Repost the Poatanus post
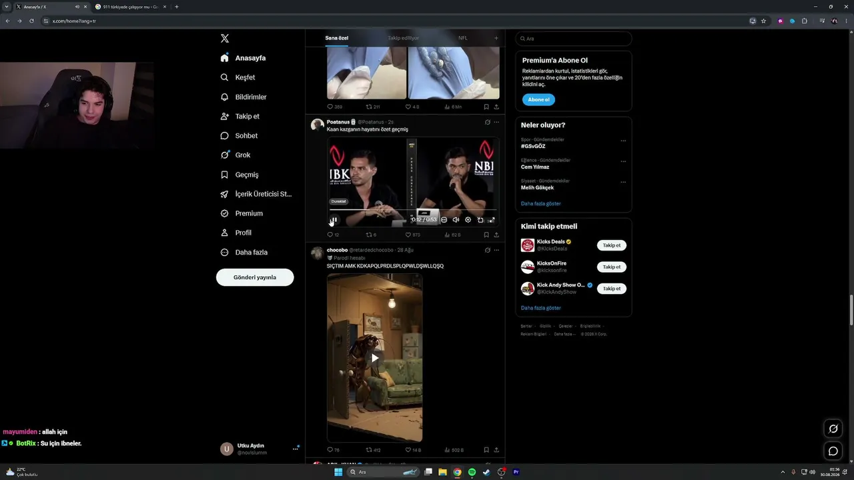This screenshot has height=480, width=854. 372,235
